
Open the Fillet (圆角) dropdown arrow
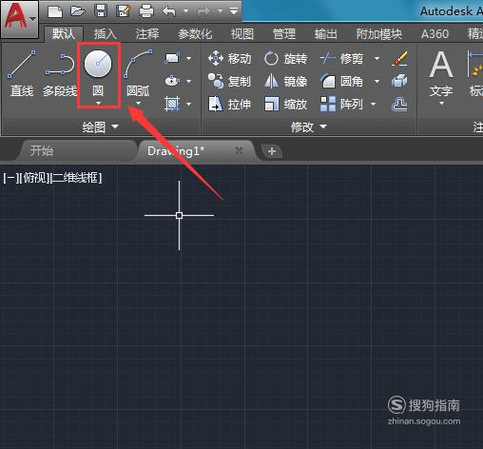pyautogui.click(x=377, y=82)
